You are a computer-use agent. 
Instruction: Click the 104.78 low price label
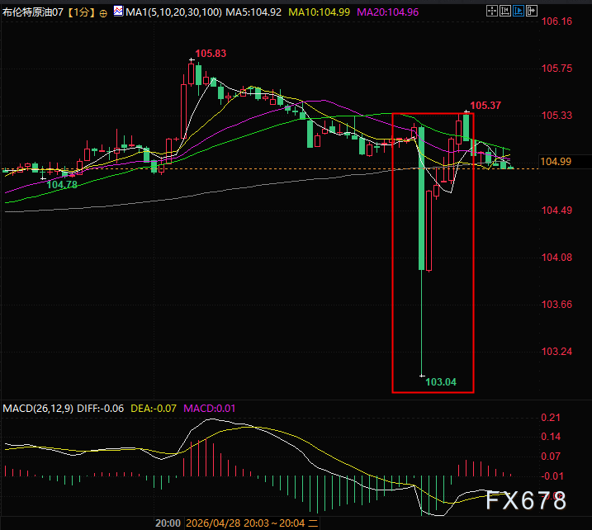pyautogui.click(x=62, y=185)
